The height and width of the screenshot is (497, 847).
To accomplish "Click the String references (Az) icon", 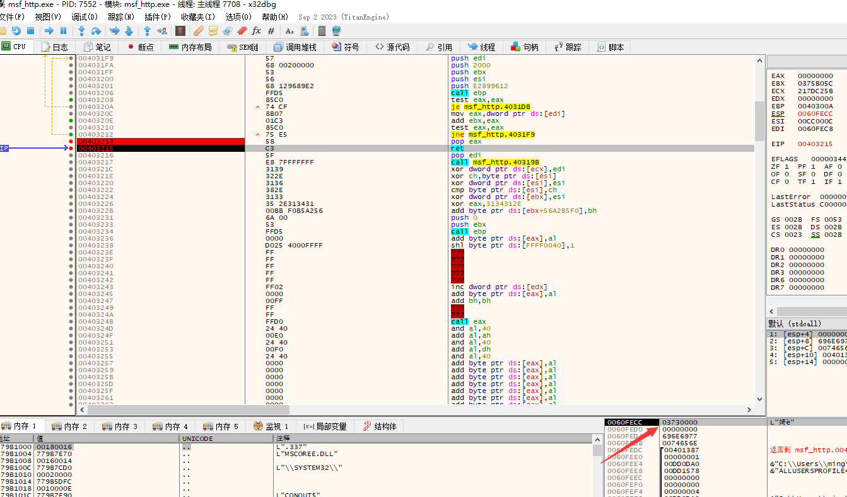I will (289, 30).
